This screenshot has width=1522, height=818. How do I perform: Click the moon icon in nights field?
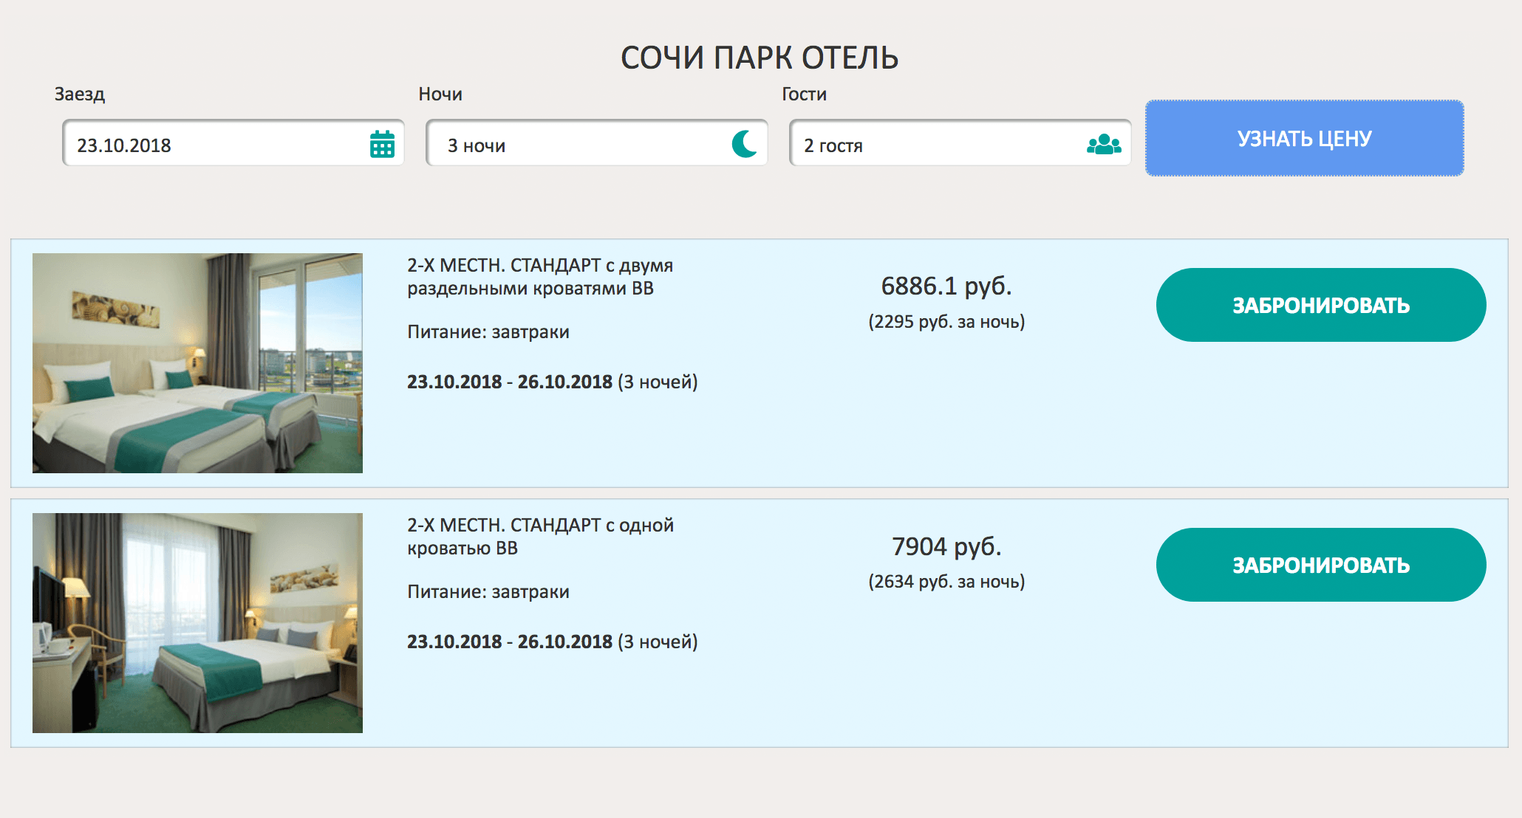(x=745, y=144)
